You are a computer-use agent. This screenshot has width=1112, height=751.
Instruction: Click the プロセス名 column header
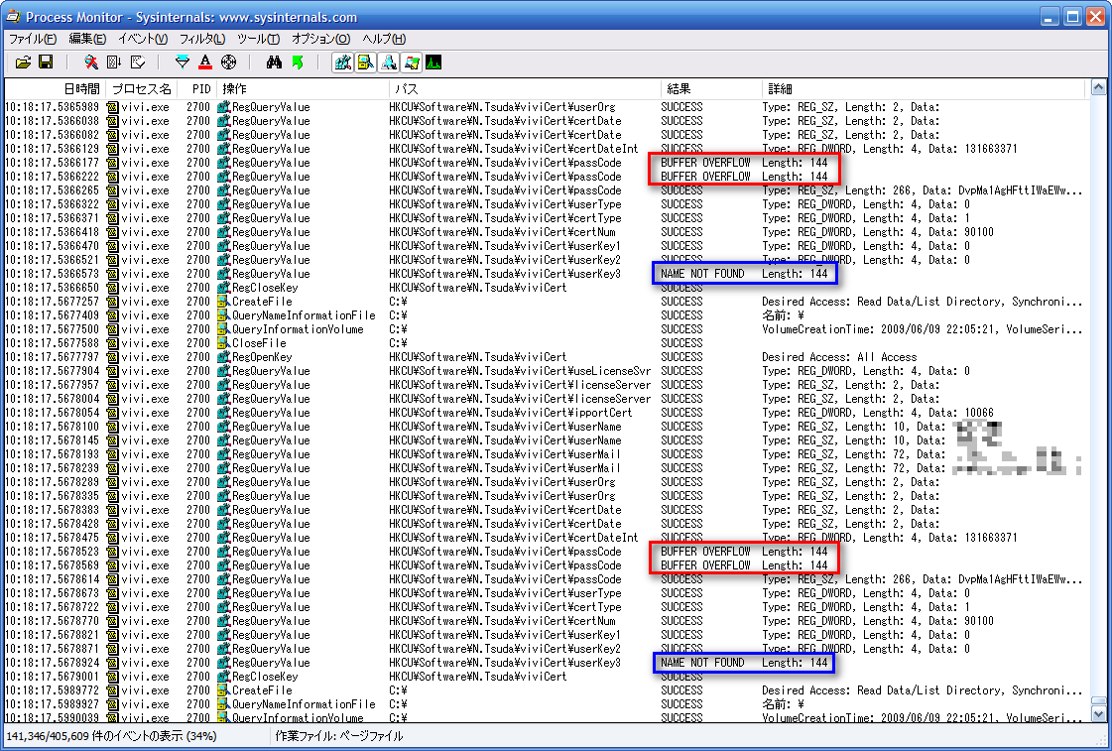(x=142, y=89)
